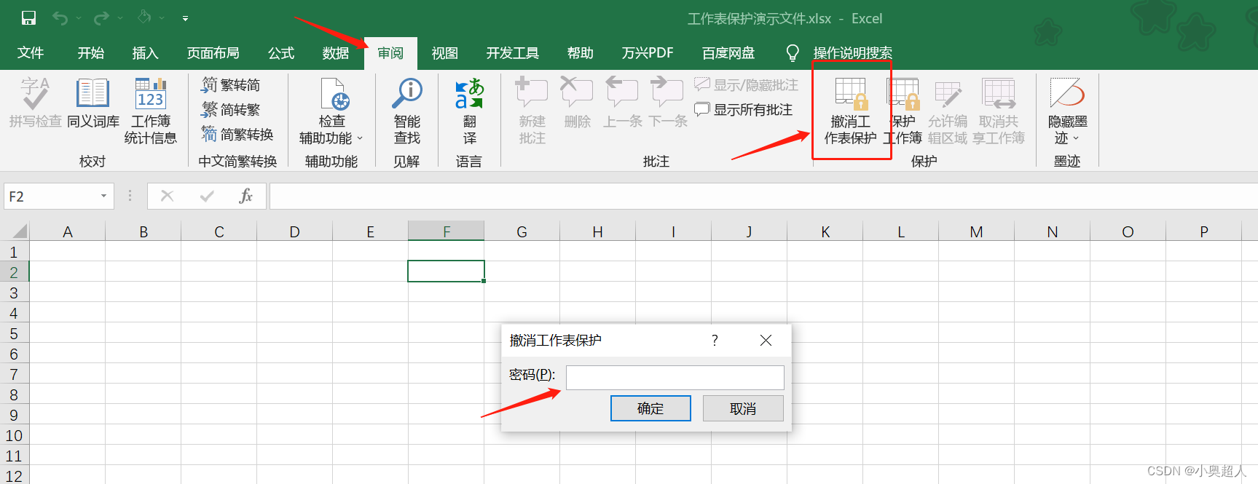
Task: Click the Redo arrow icon
Action: pyautogui.click(x=101, y=18)
